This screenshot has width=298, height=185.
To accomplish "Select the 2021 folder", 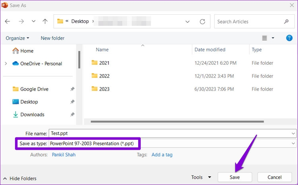I will pyautogui.click(x=104, y=63).
